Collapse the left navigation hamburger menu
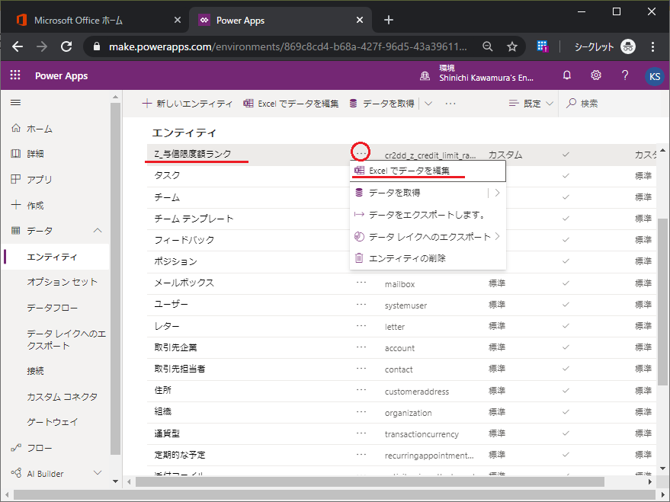The height and width of the screenshot is (502, 670). click(16, 102)
